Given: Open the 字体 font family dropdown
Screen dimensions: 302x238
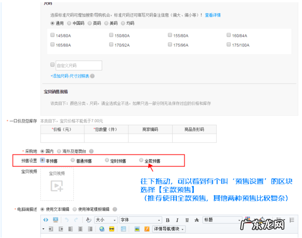Looking at the screenshot, I should (x=140, y=220).
